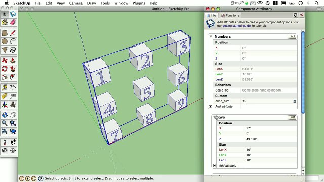The image size is (324, 182).
Task: Select the Circle tool
Action: coord(5,41)
